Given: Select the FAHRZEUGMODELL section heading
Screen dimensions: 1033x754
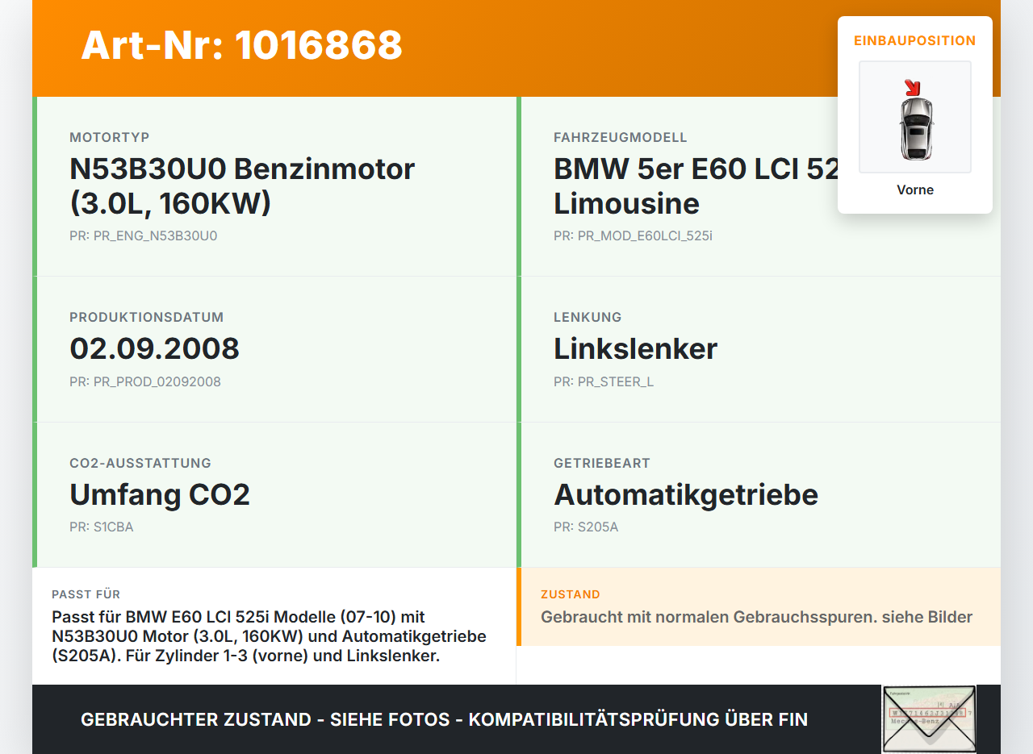Looking at the screenshot, I should [x=620, y=137].
